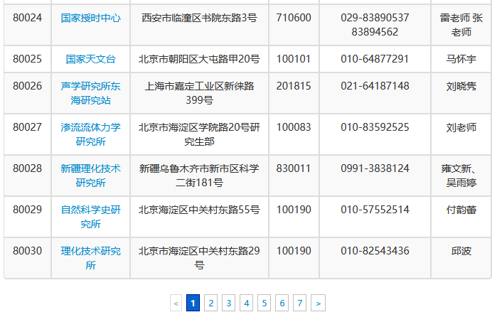
Task: Go to page 6
Action: [282, 303]
